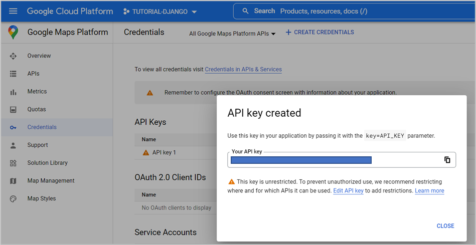Click the Map Styles palette icon
This screenshot has width=476, height=245.
coord(13,199)
